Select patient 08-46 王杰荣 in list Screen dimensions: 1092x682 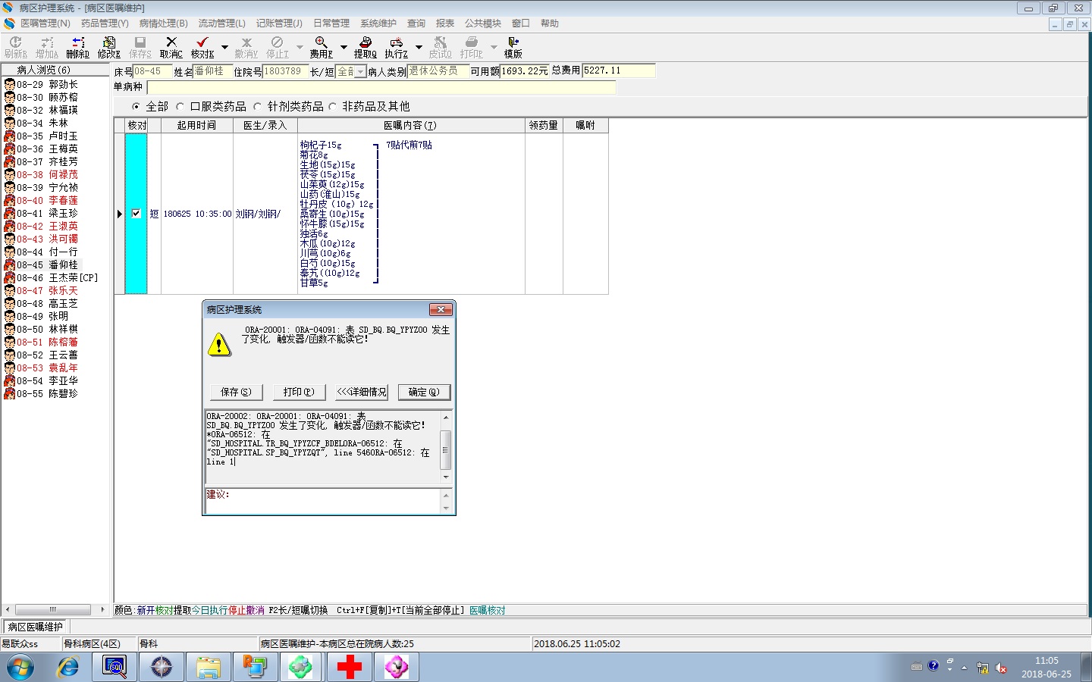[57, 278]
